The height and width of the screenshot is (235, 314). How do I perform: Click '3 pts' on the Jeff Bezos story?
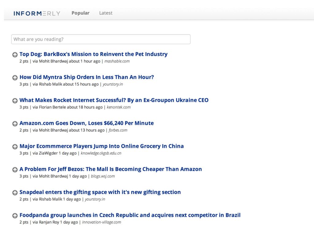[x=24, y=176]
